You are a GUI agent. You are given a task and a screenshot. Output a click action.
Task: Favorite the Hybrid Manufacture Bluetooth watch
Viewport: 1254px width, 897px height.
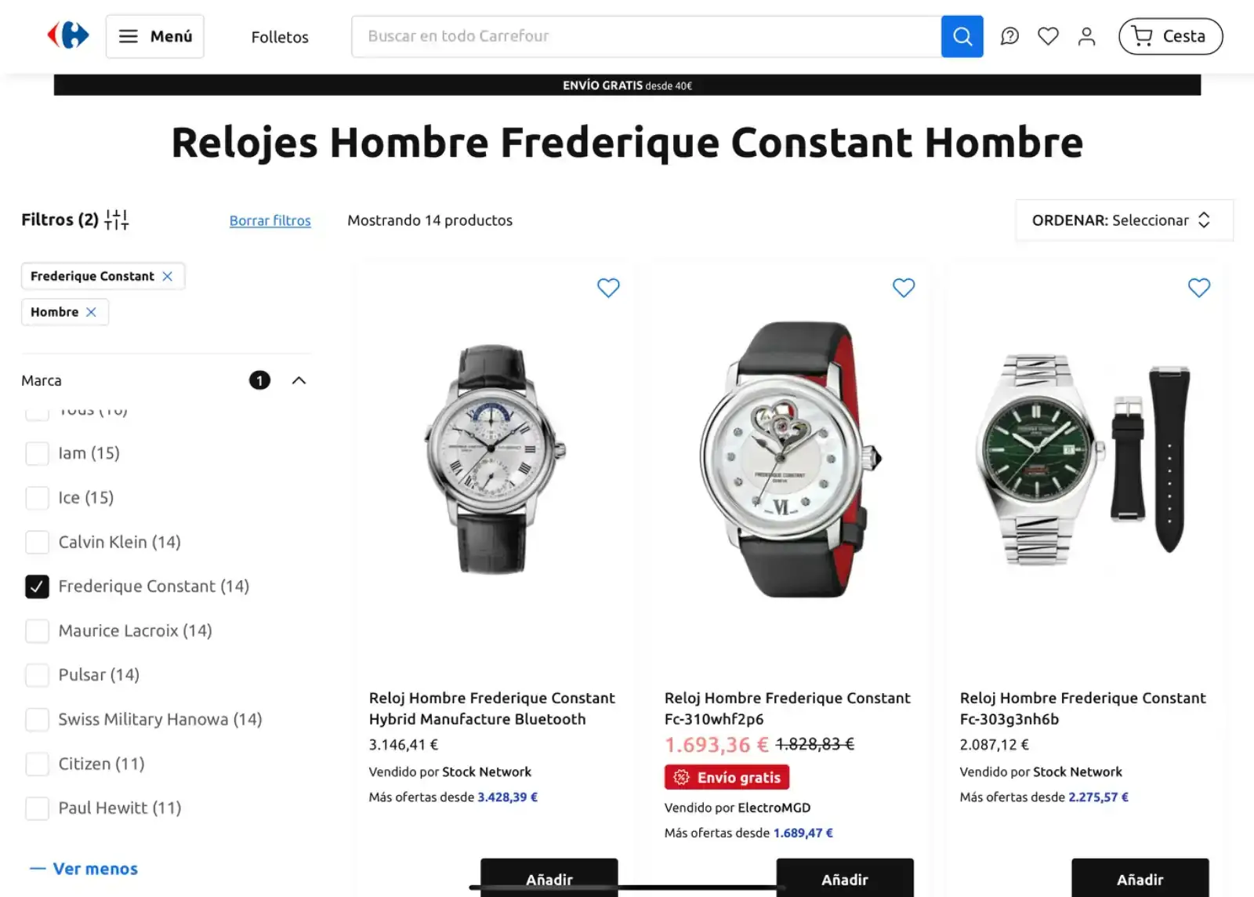pyautogui.click(x=608, y=288)
